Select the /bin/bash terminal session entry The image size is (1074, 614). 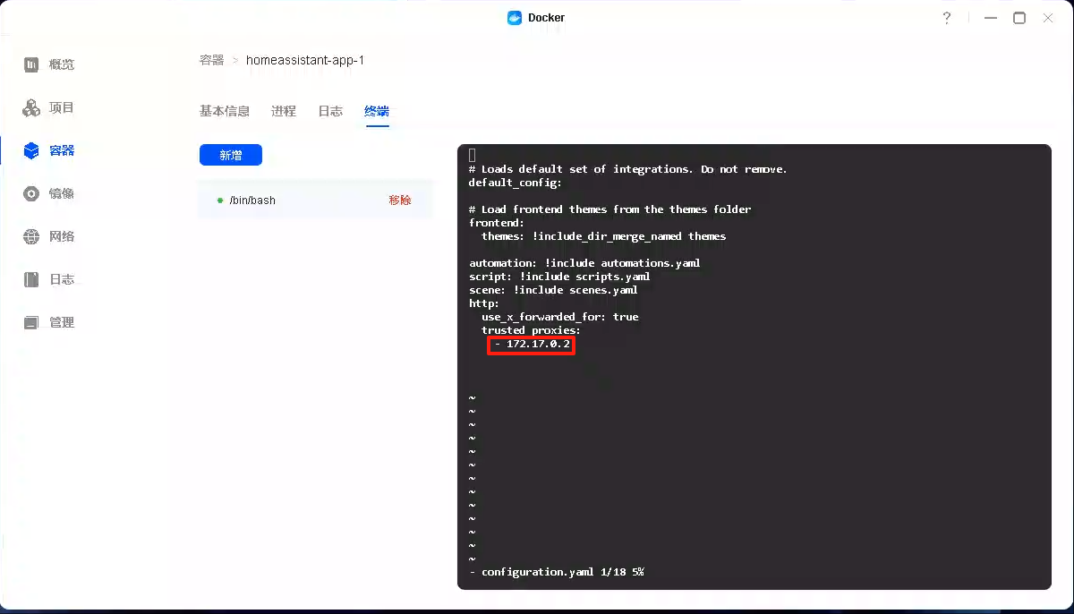(x=253, y=200)
